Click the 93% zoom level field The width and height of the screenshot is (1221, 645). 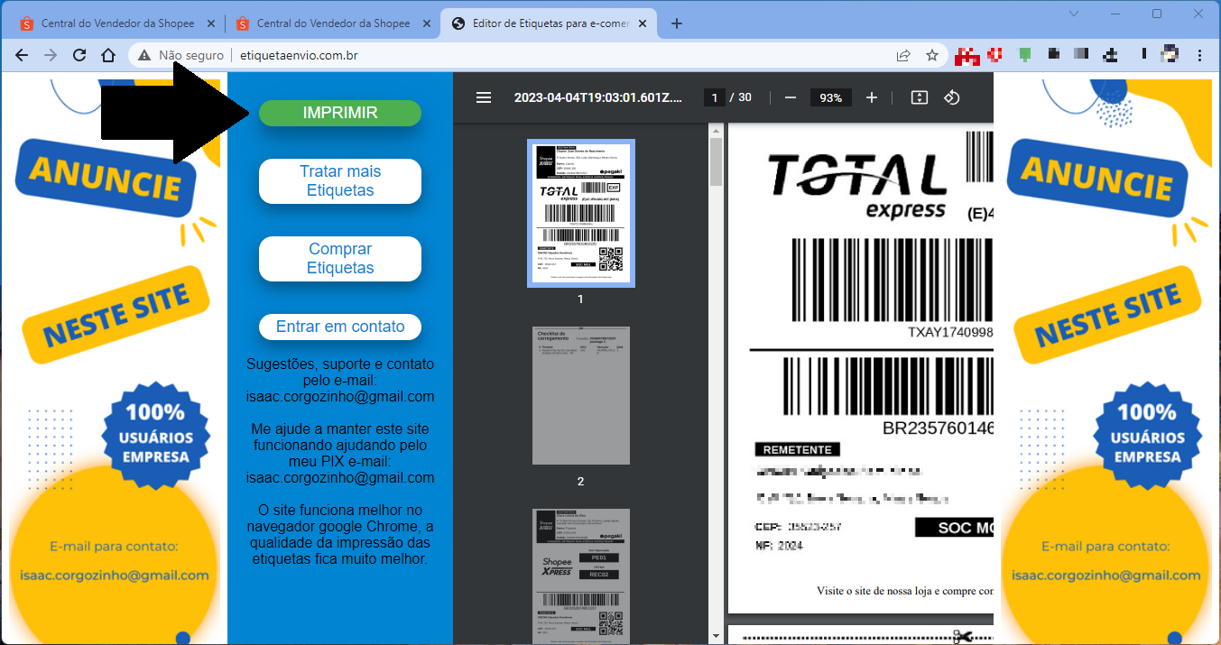click(x=831, y=97)
